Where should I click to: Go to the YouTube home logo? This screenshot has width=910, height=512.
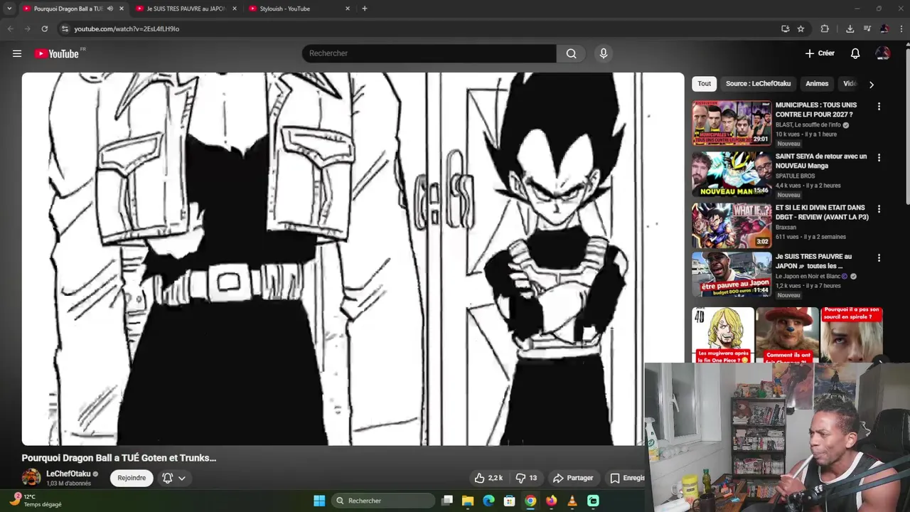point(56,53)
